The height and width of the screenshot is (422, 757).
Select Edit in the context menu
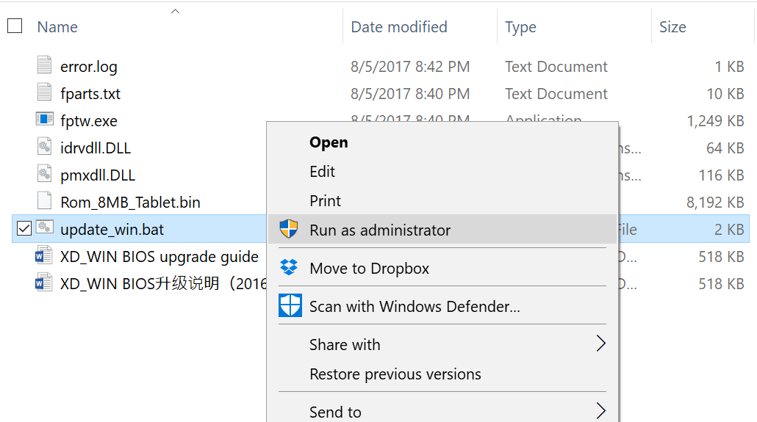322,172
